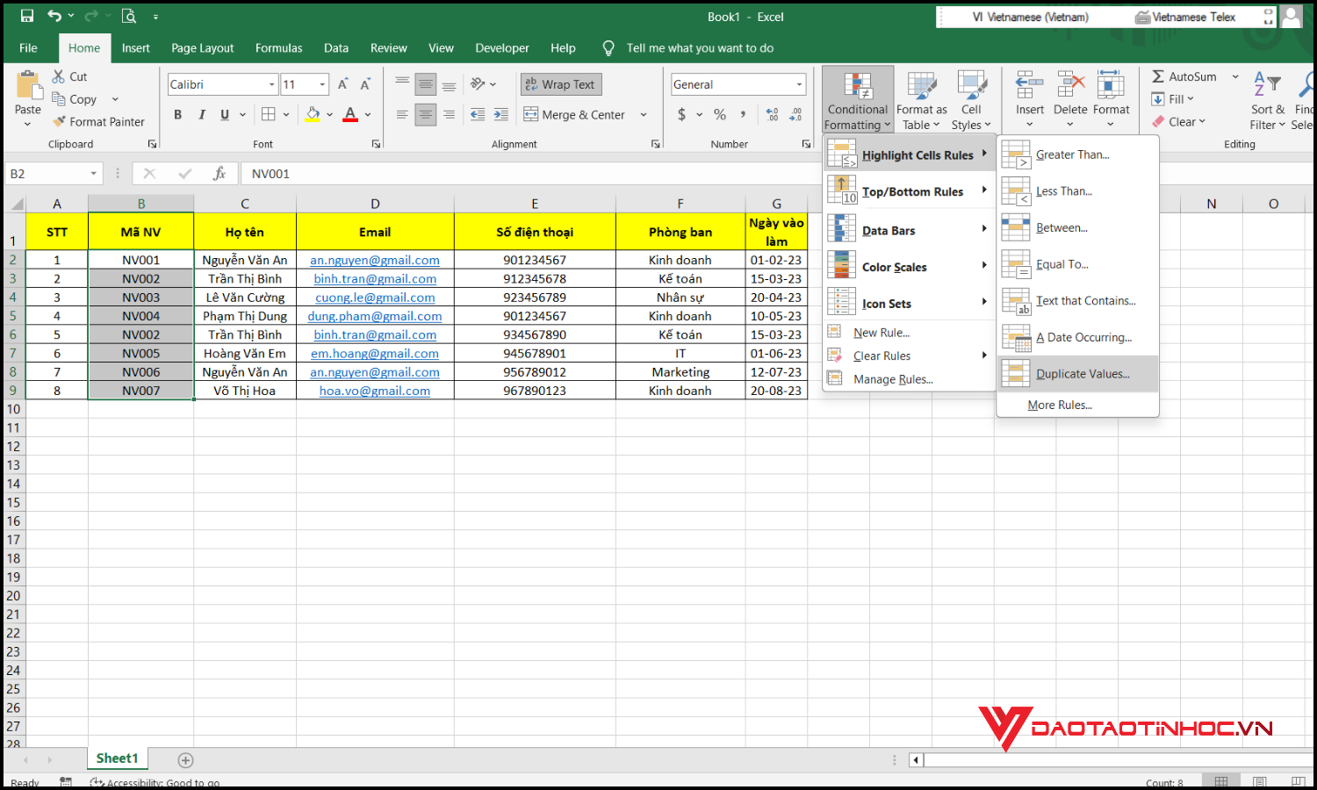This screenshot has height=790, width=1317.
Task: Cut the selected cells
Action: pyautogui.click(x=69, y=76)
